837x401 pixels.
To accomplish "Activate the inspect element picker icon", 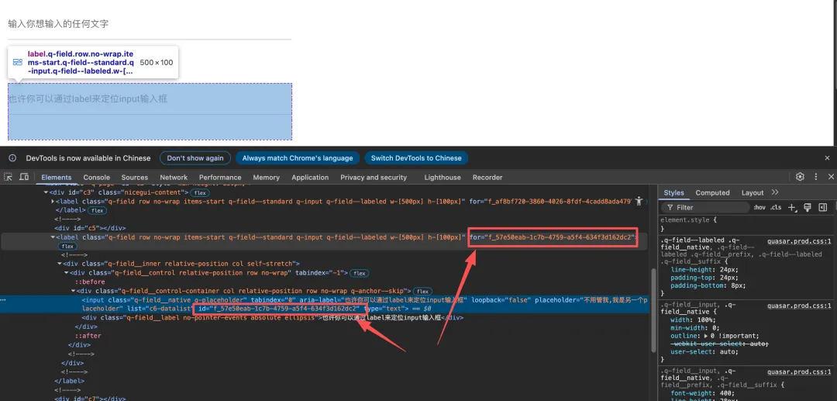I will [x=9, y=178].
